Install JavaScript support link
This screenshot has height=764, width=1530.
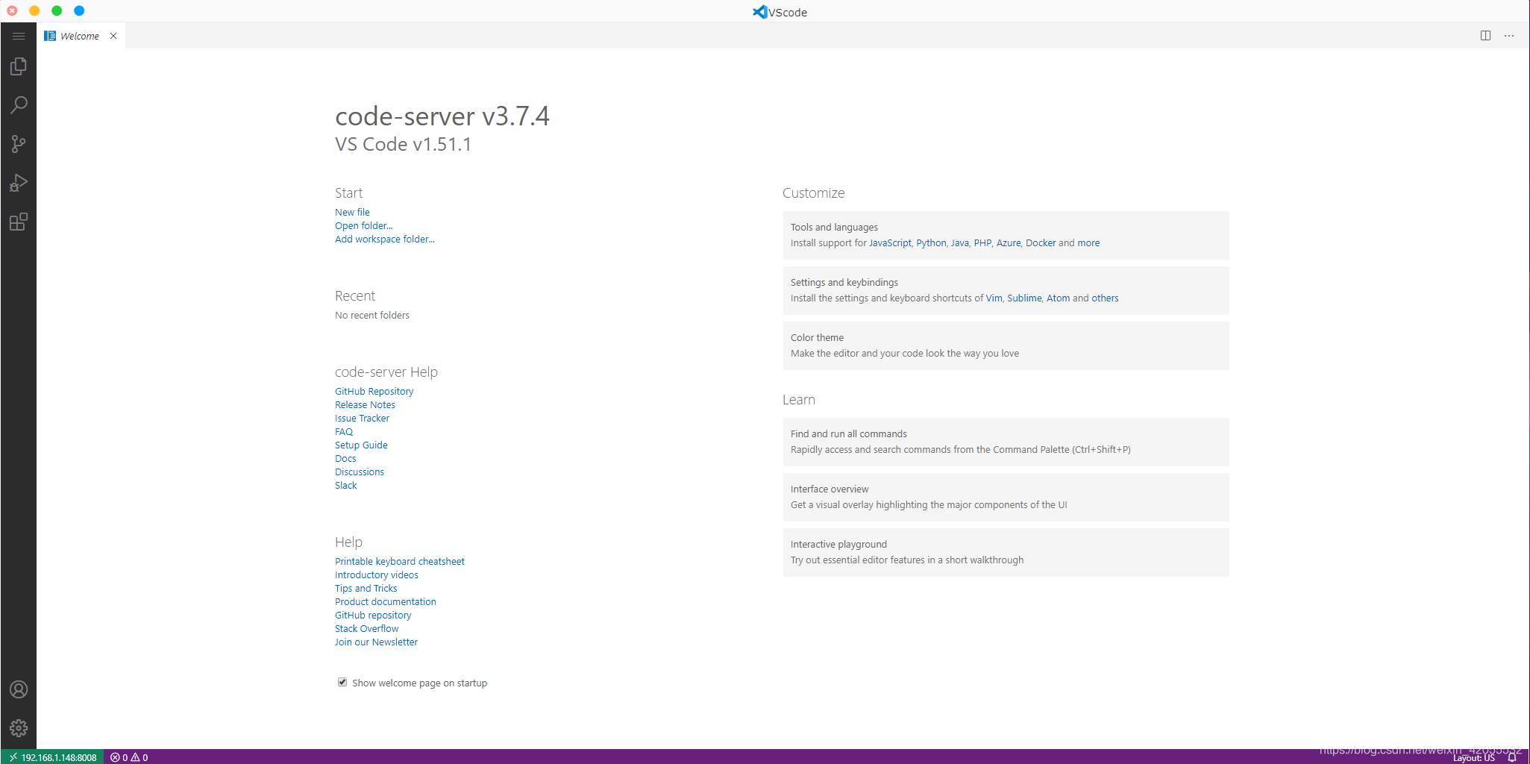[x=890, y=243]
